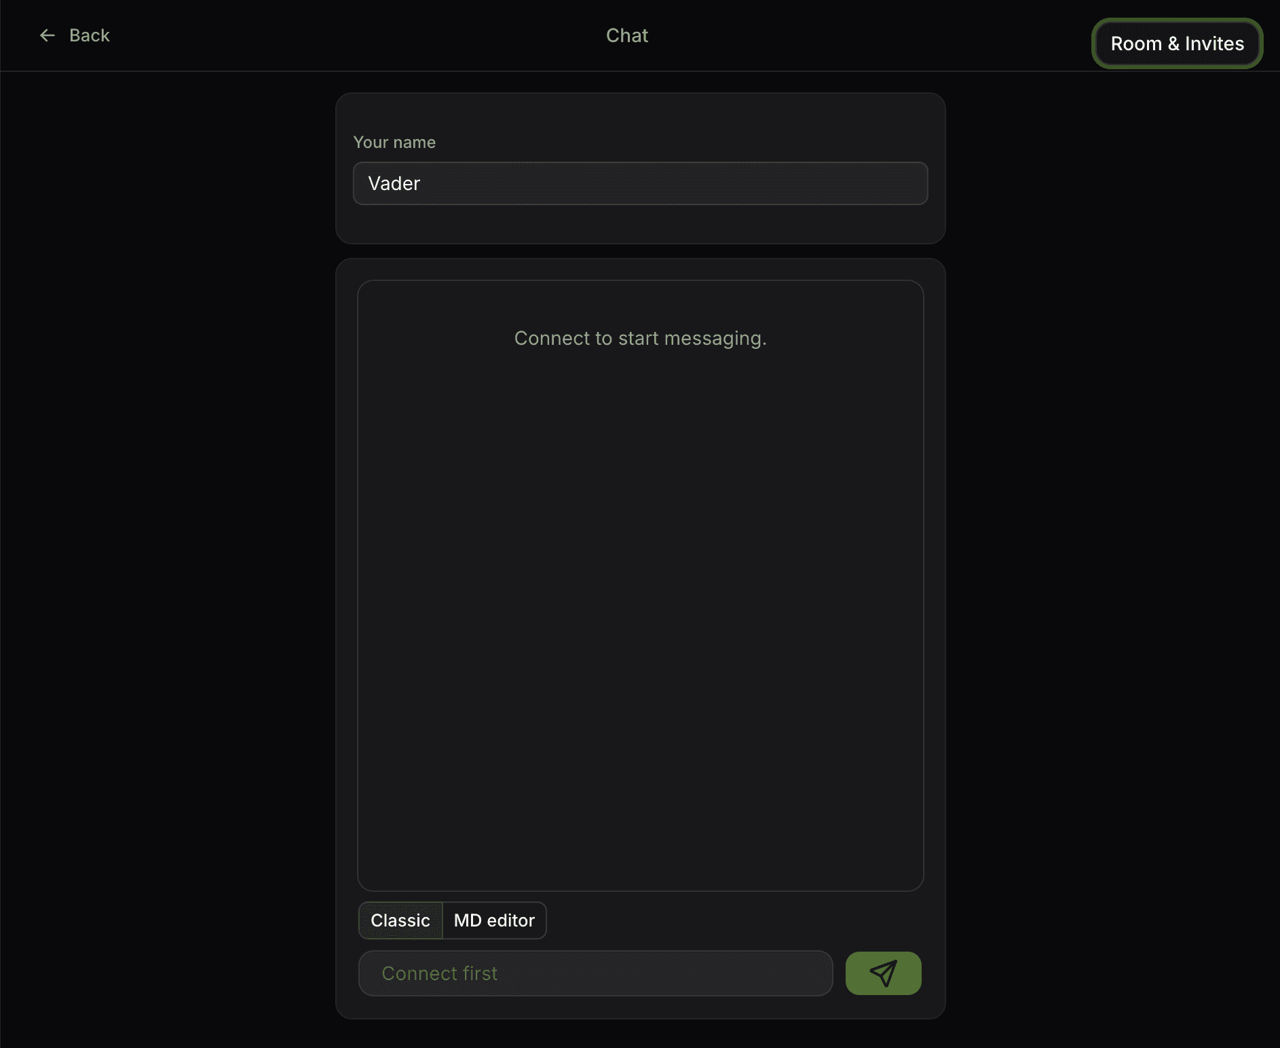
Task: Focus the Your name field showing Vader
Action: pyautogui.click(x=640, y=183)
